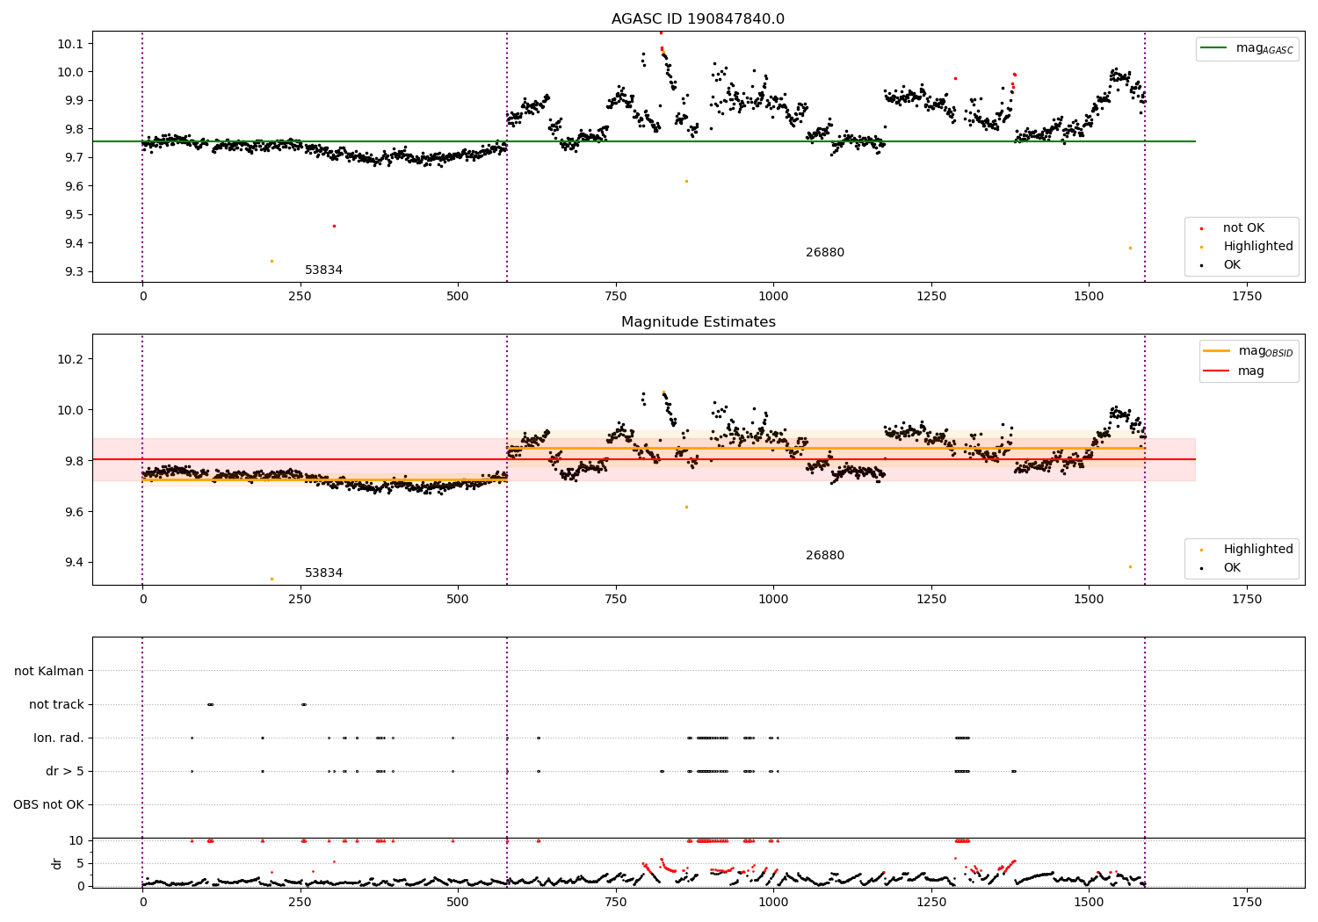
Task: Click the 9.5 y-axis tick label
Action: click(74, 215)
